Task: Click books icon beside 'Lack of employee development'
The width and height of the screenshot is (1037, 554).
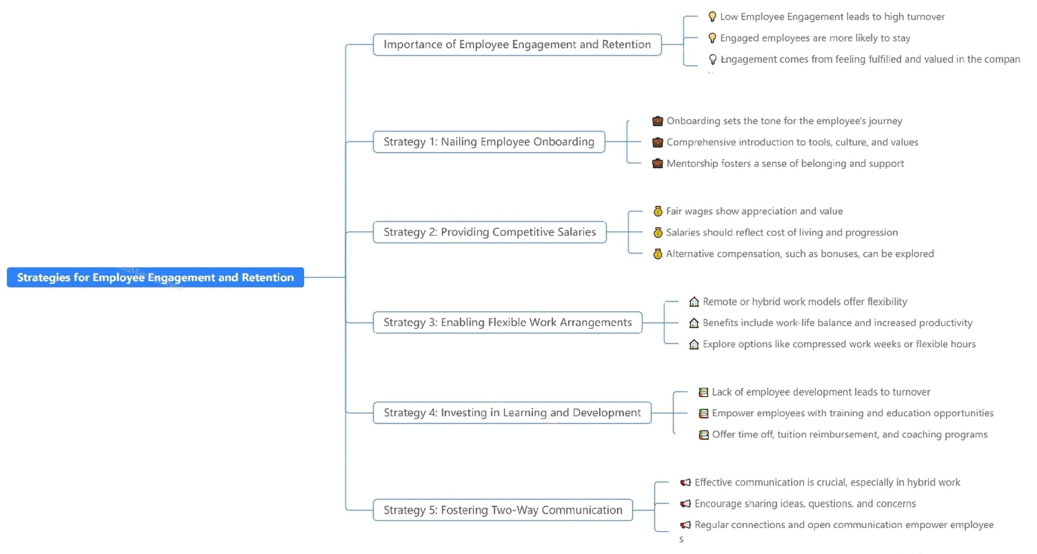Action: [x=704, y=392]
